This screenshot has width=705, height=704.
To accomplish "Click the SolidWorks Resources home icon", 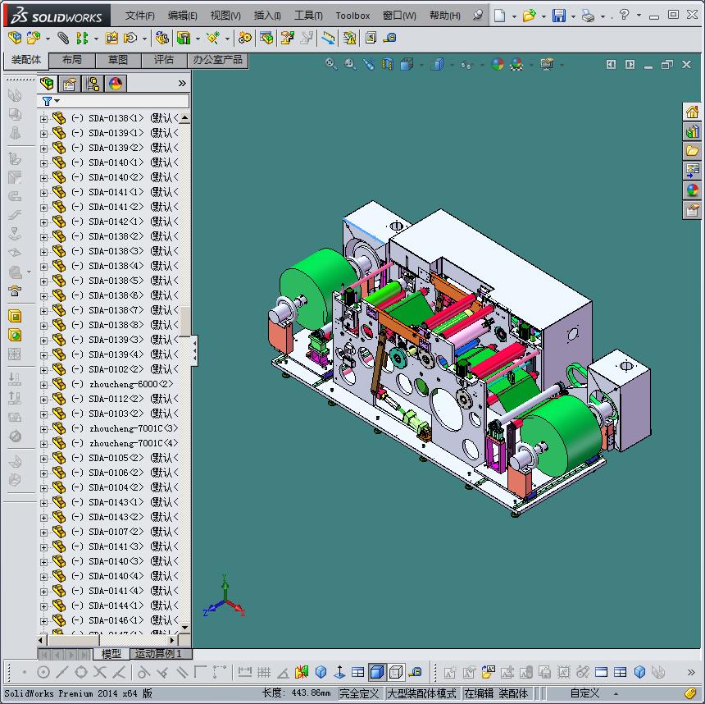I will [693, 112].
